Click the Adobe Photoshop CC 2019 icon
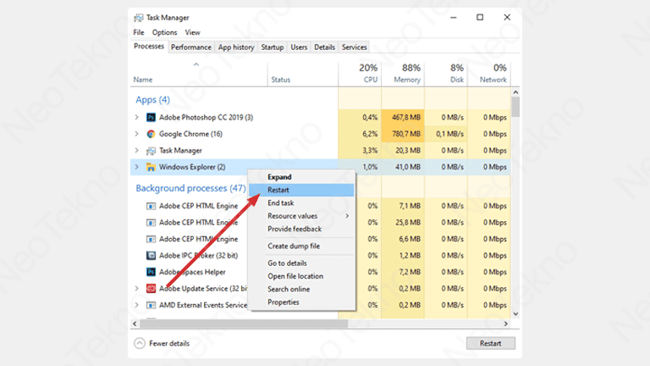Viewport: 650px width, 366px height. point(151,118)
